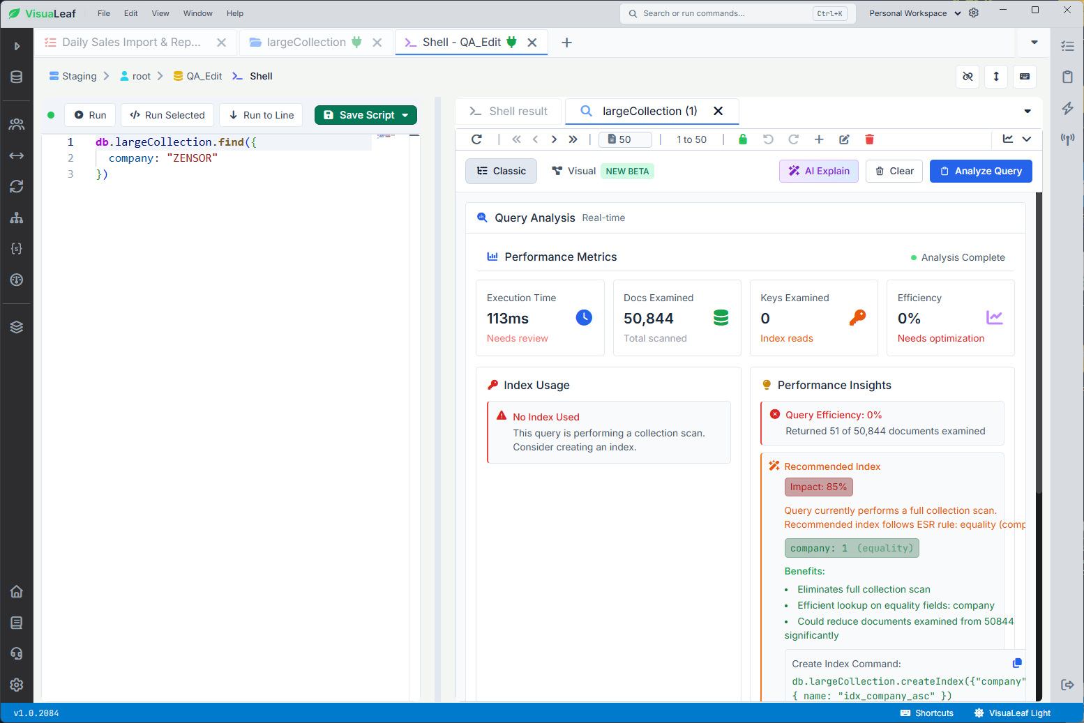Open the support headset sidebar icon
Viewport: 1084px width, 723px height.
[x=17, y=653]
